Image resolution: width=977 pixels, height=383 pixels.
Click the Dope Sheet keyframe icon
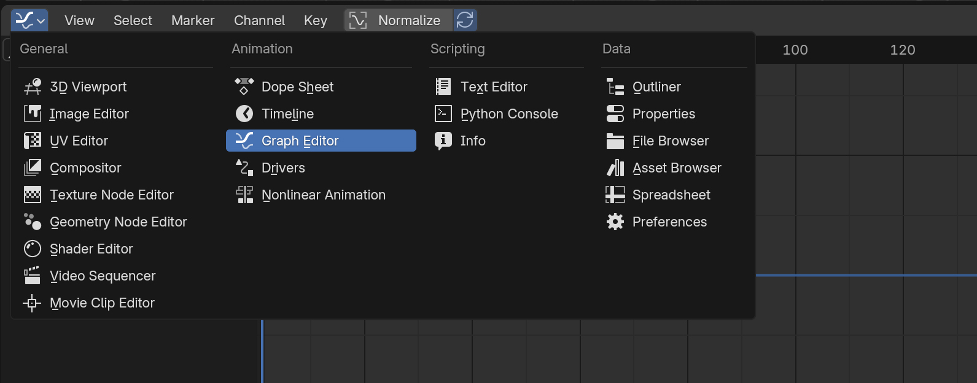244,87
